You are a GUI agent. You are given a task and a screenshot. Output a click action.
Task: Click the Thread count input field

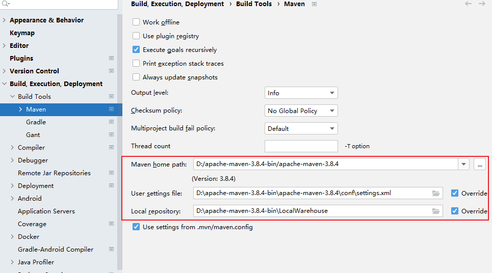[x=301, y=146]
